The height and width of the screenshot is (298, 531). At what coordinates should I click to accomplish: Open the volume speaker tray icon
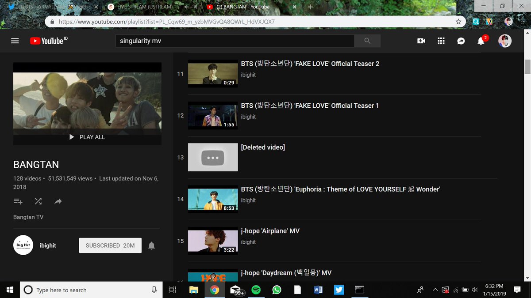point(475,290)
